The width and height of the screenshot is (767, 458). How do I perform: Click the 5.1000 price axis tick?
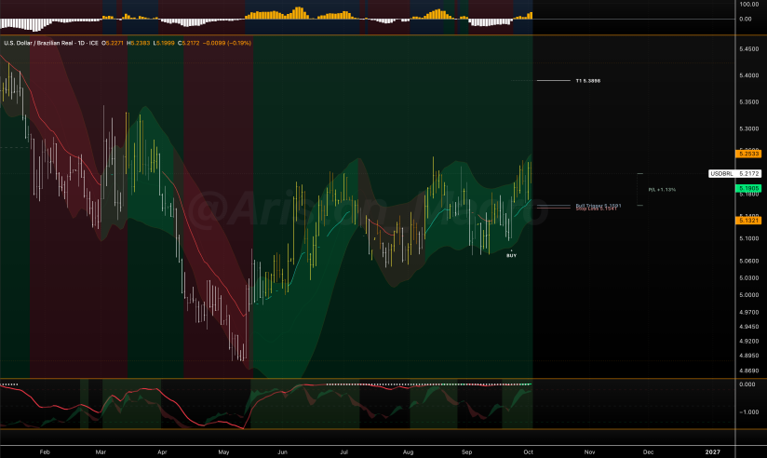(749, 239)
